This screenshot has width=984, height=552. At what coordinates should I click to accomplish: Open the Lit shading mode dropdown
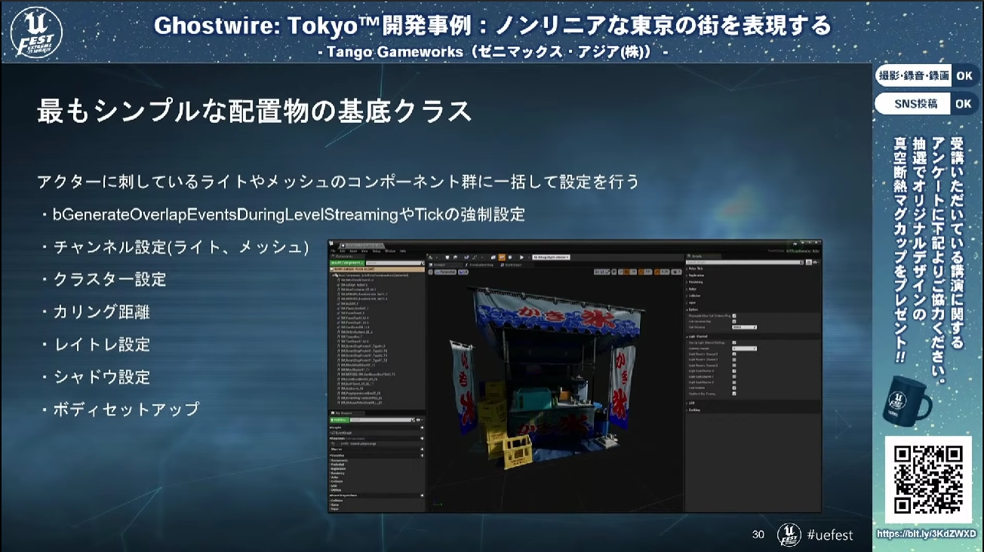[463, 272]
